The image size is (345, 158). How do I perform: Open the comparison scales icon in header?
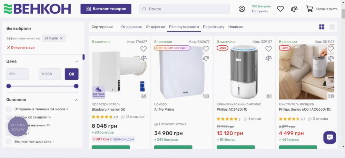point(294,9)
